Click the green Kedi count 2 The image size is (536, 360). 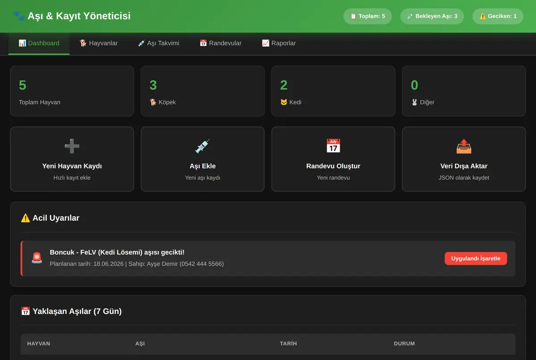point(284,85)
